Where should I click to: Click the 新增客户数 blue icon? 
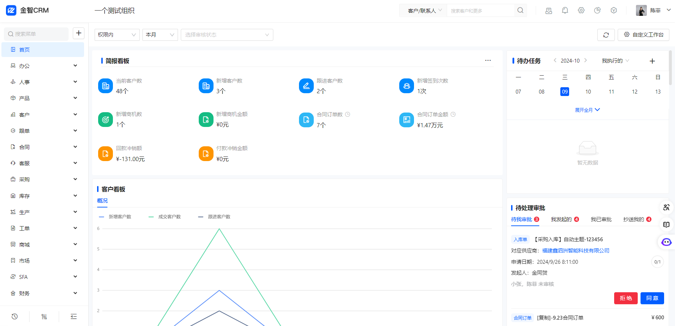206,86
